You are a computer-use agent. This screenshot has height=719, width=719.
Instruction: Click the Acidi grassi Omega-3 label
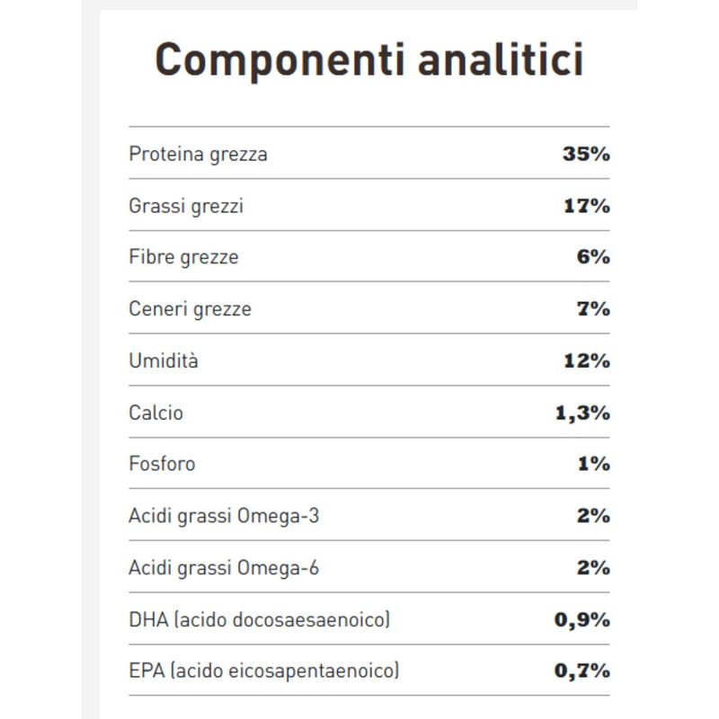(224, 516)
